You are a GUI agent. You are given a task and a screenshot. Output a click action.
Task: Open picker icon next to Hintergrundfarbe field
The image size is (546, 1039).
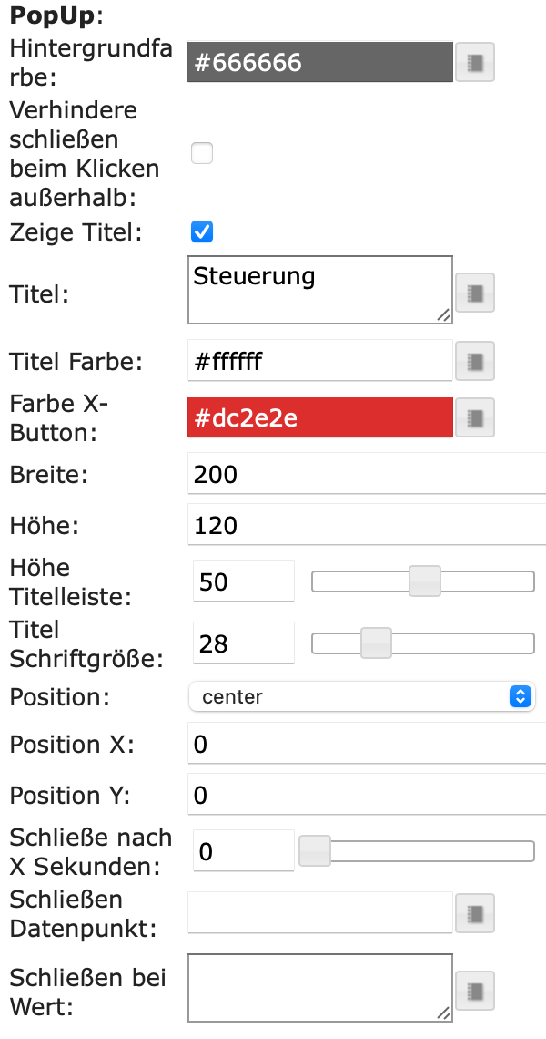(474, 63)
